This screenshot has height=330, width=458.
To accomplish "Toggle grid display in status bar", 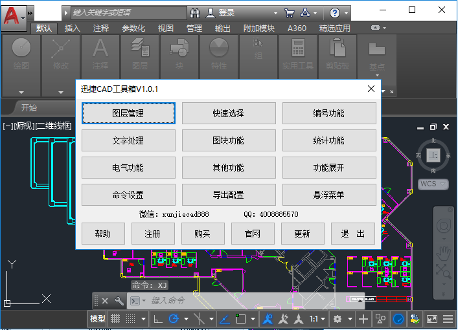I will coord(115,319).
